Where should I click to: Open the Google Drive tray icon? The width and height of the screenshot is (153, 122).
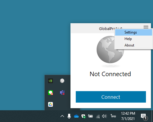(51, 104)
